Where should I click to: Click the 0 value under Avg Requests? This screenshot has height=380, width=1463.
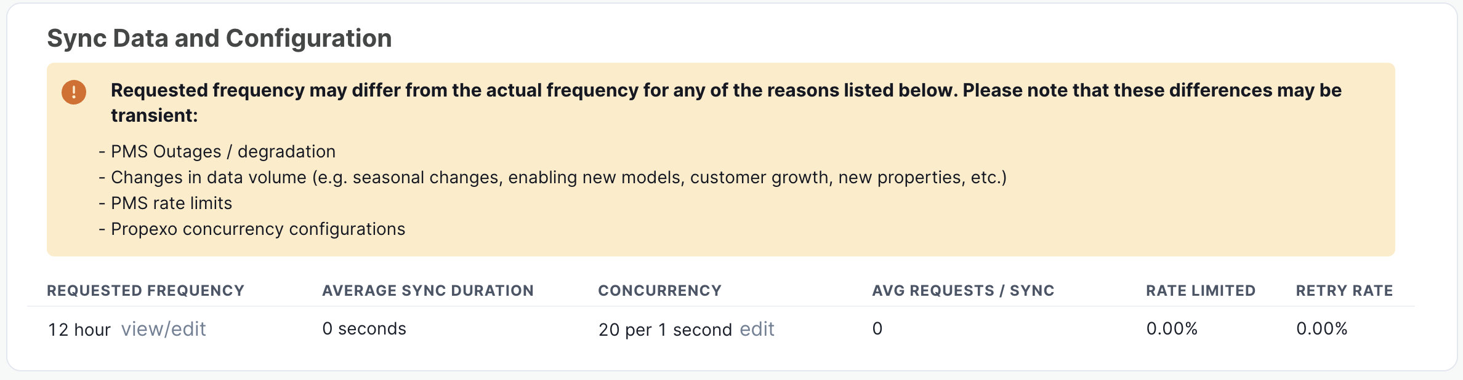click(x=877, y=329)
